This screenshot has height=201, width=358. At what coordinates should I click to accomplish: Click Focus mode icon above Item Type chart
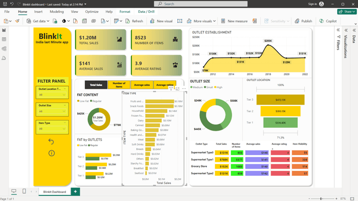coord(177,89)
